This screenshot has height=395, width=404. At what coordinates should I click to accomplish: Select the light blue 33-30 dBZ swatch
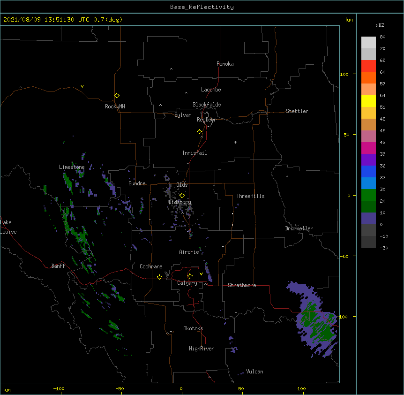pyautogui.click(x=368, y=183)
